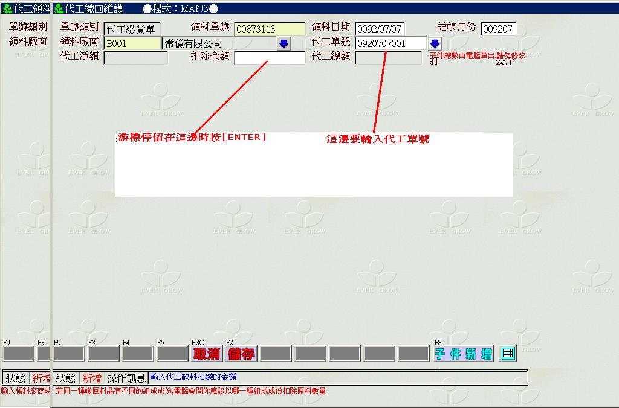Screen dimensions: 619x408
Task: Click the 領料廠商 code field B001
Action: (x=132, y=44)
